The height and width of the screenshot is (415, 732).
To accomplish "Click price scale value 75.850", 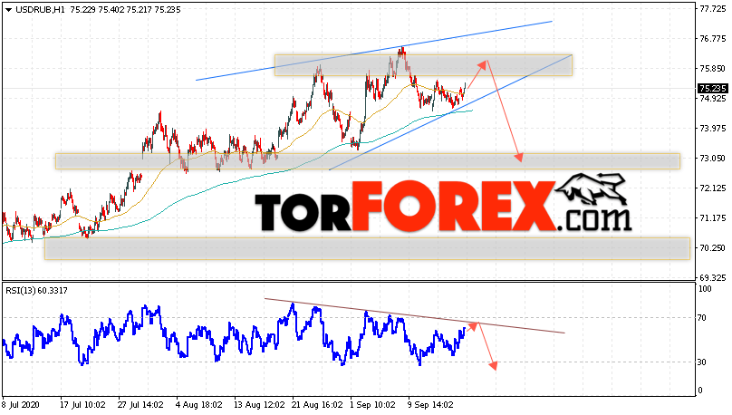I will 712,69.
